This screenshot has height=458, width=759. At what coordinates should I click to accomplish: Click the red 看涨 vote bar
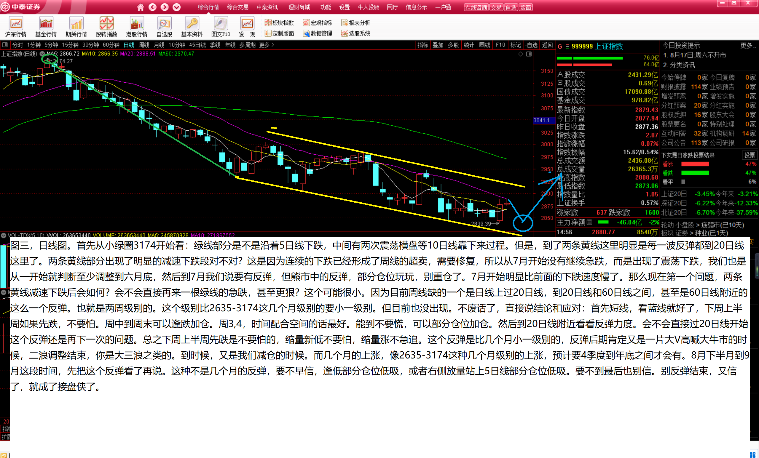click(695, 164)
